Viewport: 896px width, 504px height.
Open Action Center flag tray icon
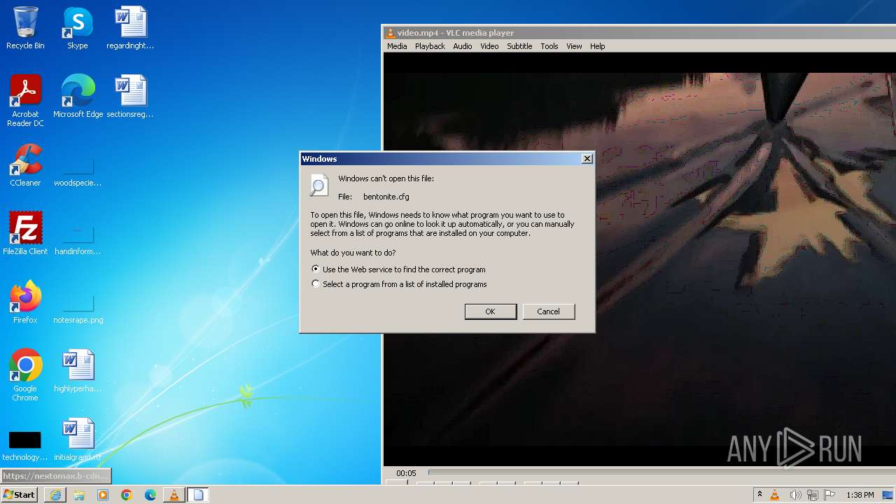[x=829, y=495]
